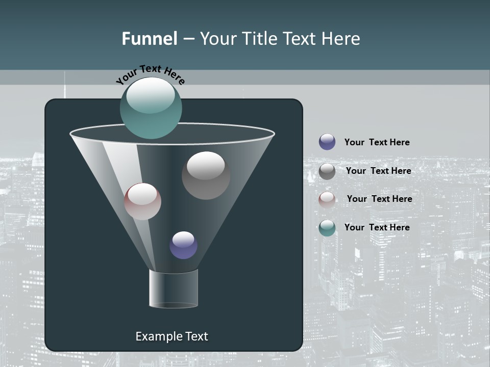This screenshot has height=367, width=490.
Task: Click "Your Title Text Here" in the slide title
Action: tap(280, 39)
